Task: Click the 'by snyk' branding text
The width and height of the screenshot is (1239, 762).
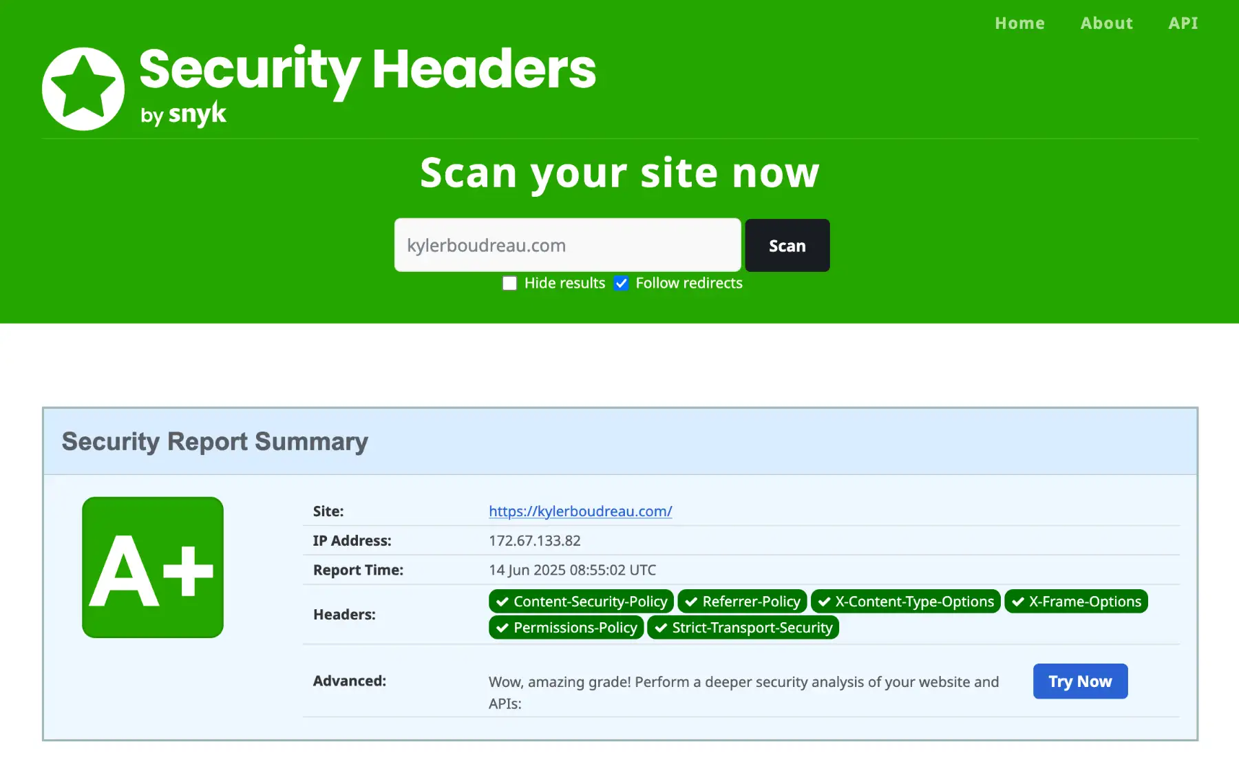Action: point(183,115)
